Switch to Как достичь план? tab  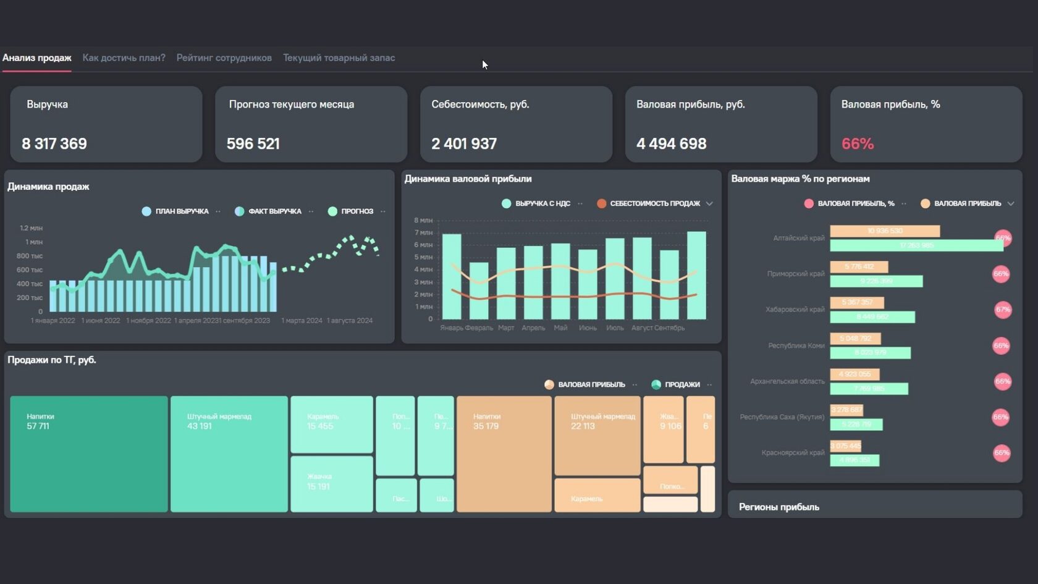pyautogui.click(x=124, y=57)
